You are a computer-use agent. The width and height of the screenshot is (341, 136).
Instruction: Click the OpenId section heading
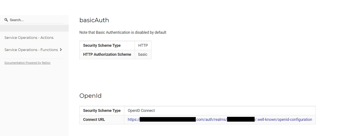[90, 96]
